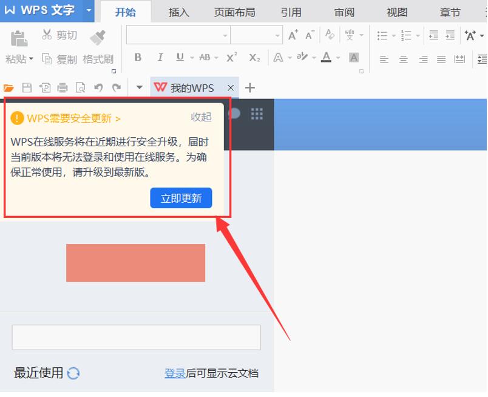The image size is (488, 397).
Task: Increase paragraph indent
Action: coord(450,35)
